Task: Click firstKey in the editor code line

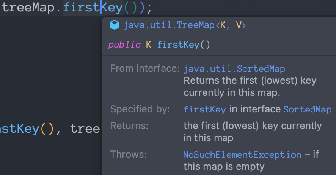Action: click(x=93, y=8)
